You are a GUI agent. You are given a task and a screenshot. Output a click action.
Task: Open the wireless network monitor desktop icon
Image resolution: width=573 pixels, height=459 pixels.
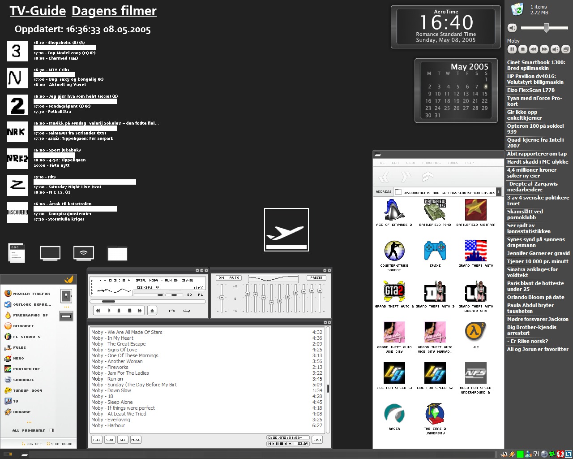click(x=84, y=253)
